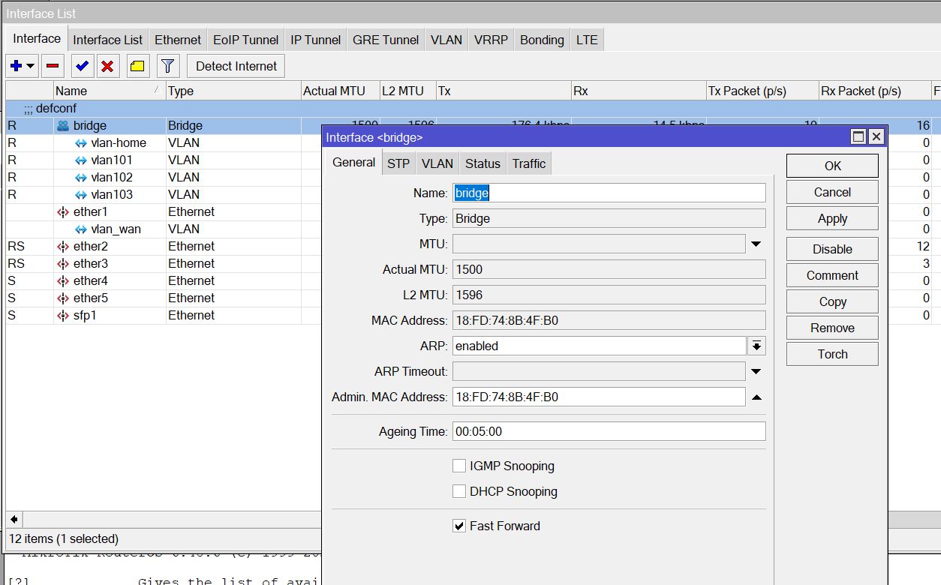Click the red X disable icon
The image size is (941, 585).
click(x=107, y=66)
